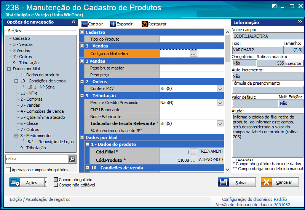Click the Cancelar orange X icon
The height and width of the screenshot is (210, 305).
pos(266,182)
